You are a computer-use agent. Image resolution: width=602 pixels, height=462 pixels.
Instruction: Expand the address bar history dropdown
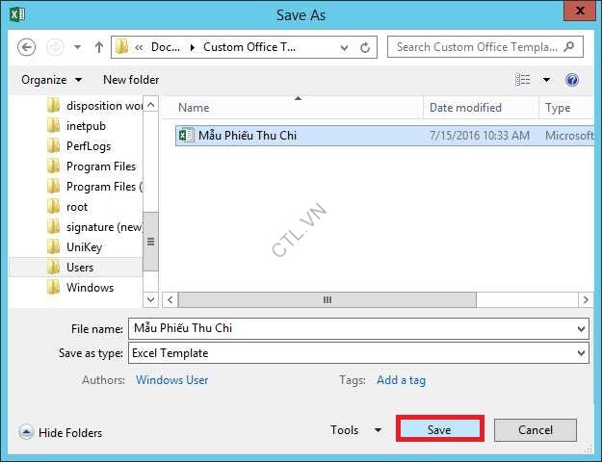click(345, 47)
